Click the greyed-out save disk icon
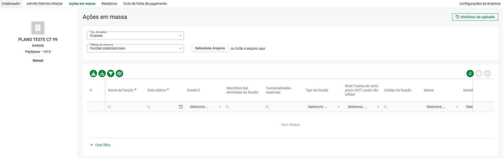This screenshot has width=503, height=158. [479, 73]
